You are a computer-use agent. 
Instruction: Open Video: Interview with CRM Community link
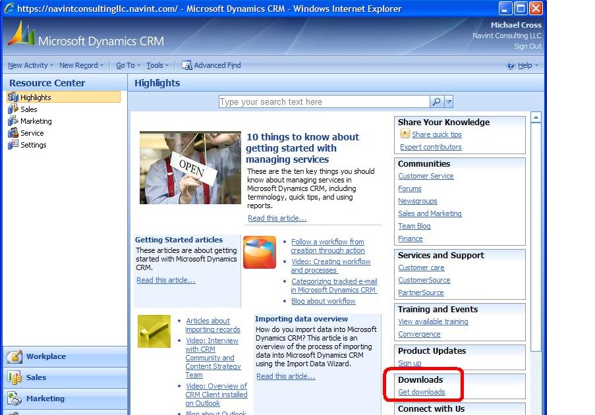coord(213,358)
